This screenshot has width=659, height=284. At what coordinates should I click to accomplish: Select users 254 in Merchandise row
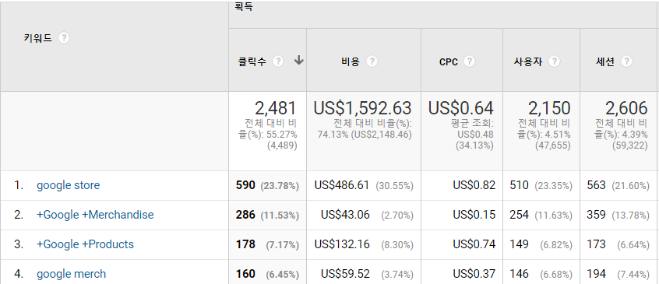click(x=519, y=215)
